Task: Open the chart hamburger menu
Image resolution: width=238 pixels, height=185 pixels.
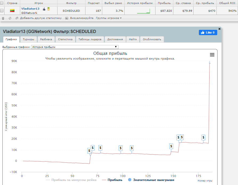Action: coord(212,55)
